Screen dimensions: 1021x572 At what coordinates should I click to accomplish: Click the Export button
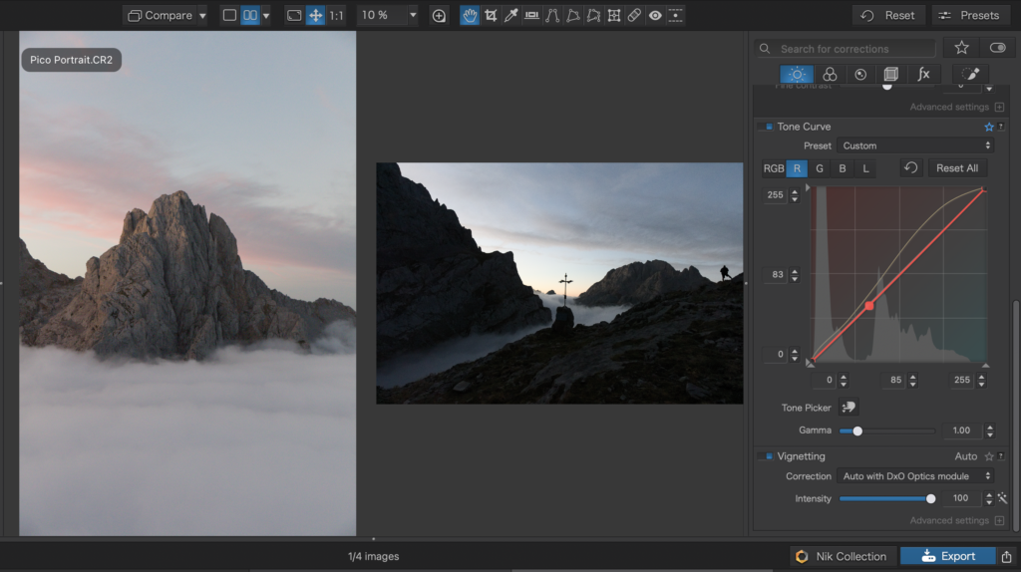click(x=948, y=556)
